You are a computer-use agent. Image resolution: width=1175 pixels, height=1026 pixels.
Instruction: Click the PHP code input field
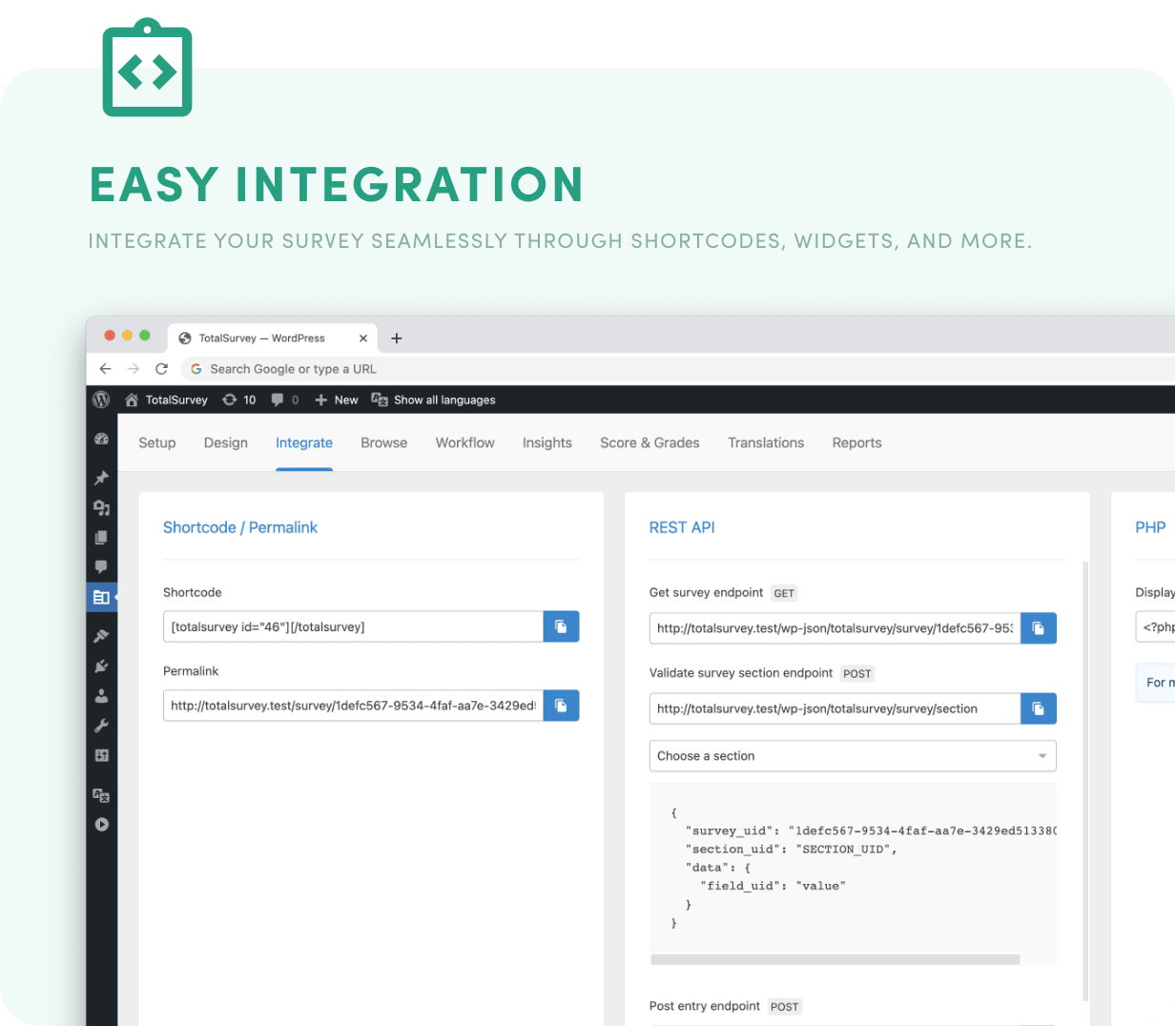[1155, 626]
